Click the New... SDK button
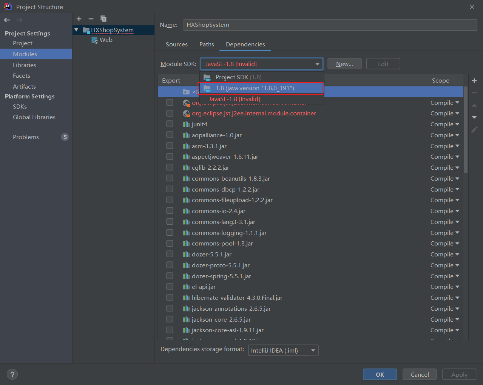 [x=344, y=64]
